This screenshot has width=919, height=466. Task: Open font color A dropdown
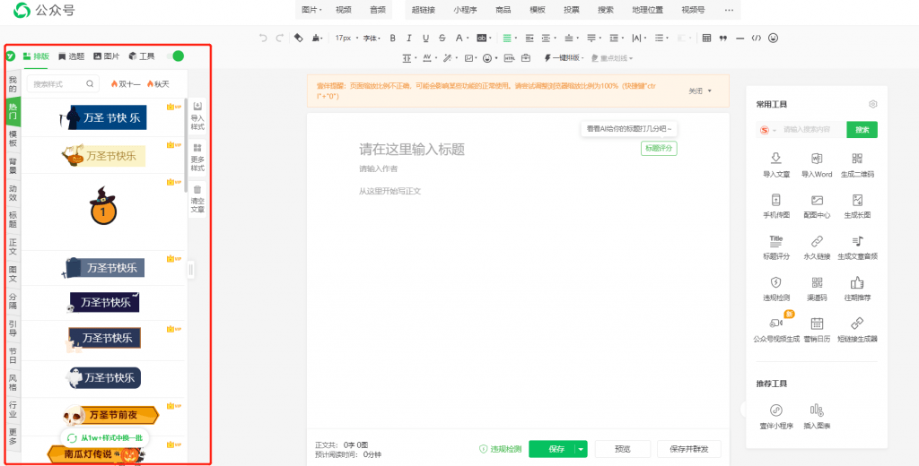pos(461,38)
